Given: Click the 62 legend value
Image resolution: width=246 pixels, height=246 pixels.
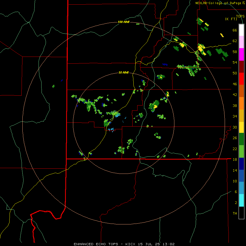Looking at the screenshot, I should coord(235,41).
